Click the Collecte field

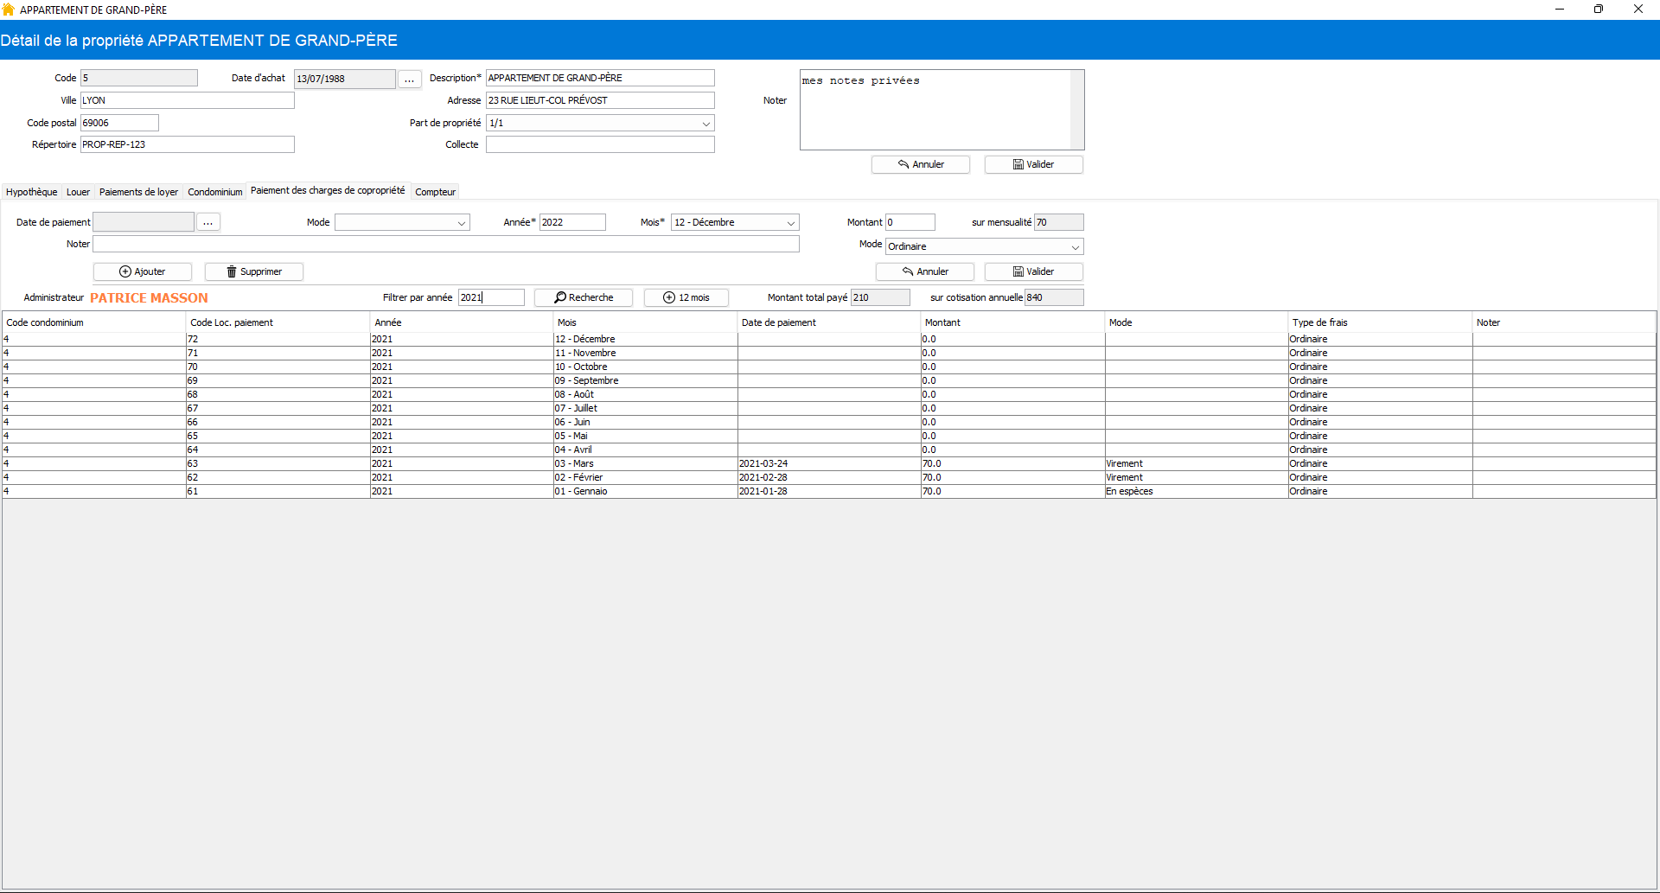click(x=600, y=144)
